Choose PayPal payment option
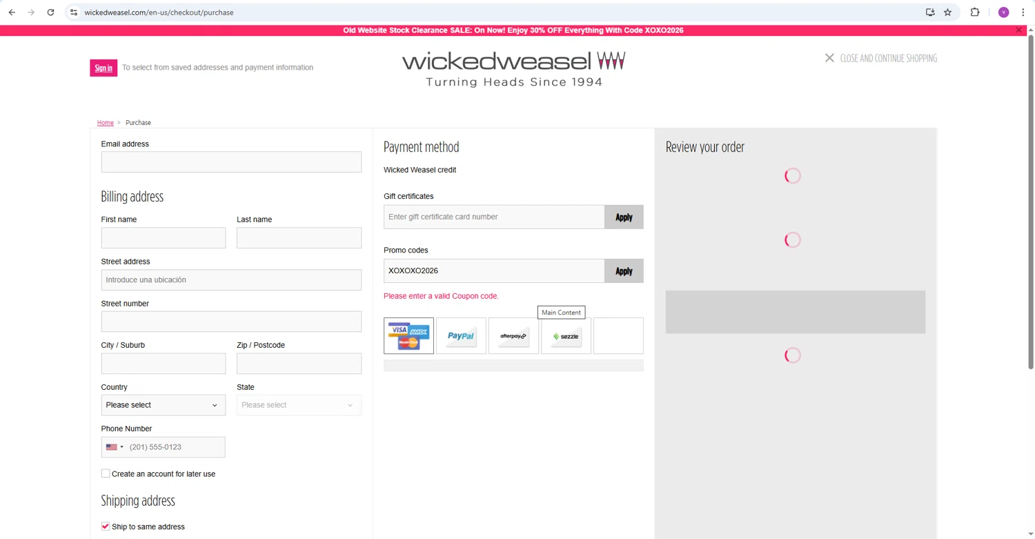 [x=461, y=335]
